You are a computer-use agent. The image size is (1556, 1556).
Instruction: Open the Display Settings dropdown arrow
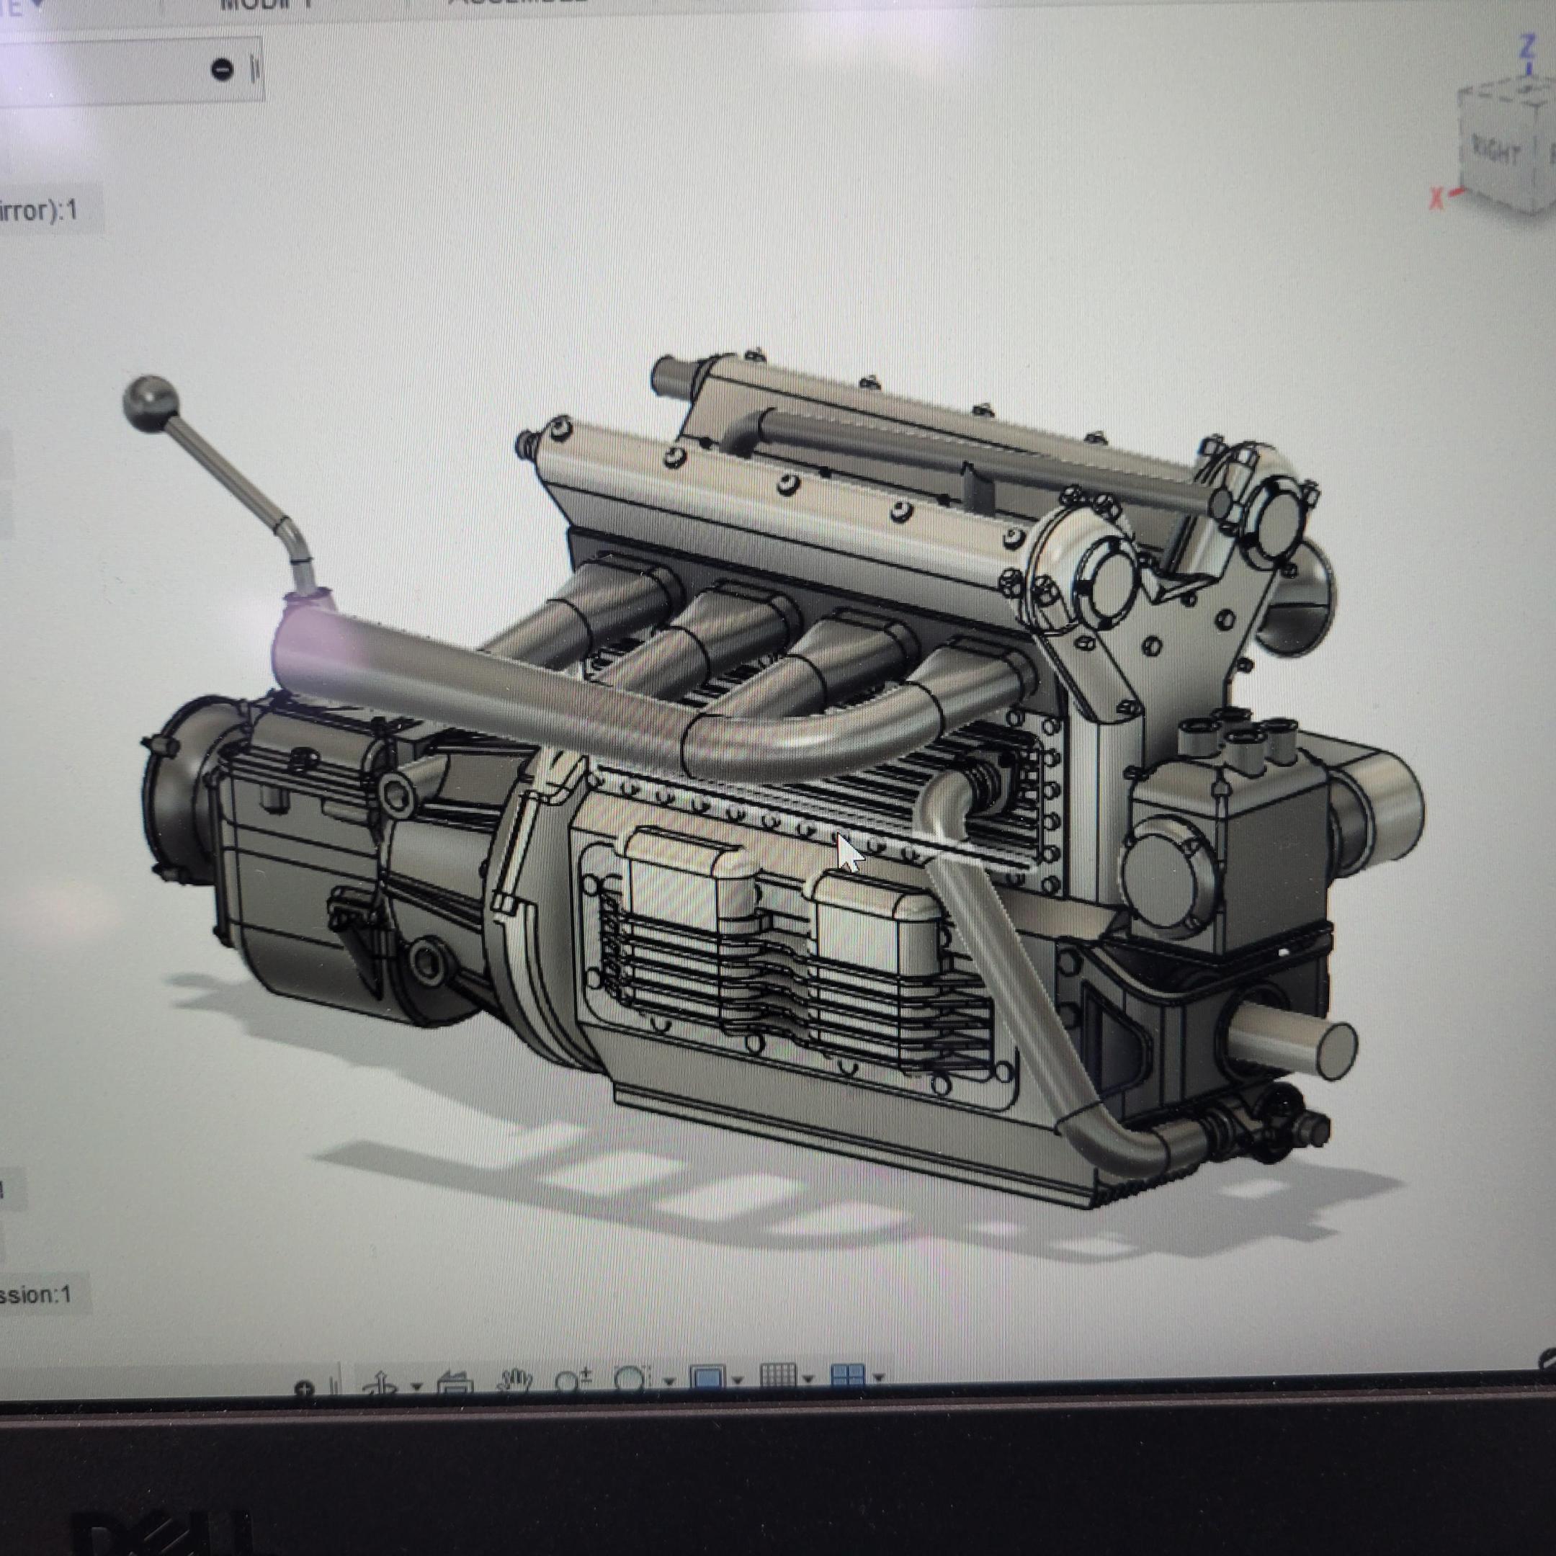pyautogui.click(x=738, y=1381)
